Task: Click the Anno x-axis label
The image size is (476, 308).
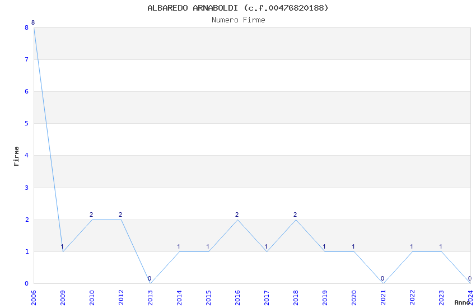Action: tap(462, 302)
